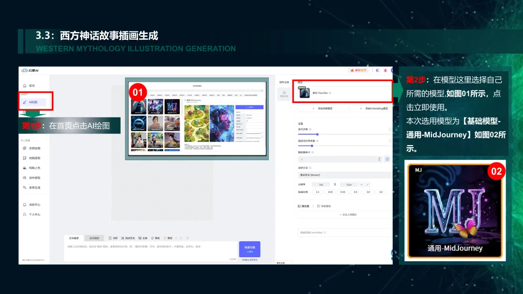This screenshot has width=523, height=294.
Task: Click the blue use button in the model popup
Action: coord(249,107)
